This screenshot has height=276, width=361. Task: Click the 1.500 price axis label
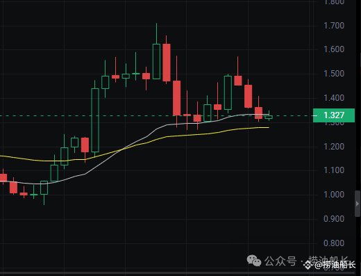click(x=334, y=74)
